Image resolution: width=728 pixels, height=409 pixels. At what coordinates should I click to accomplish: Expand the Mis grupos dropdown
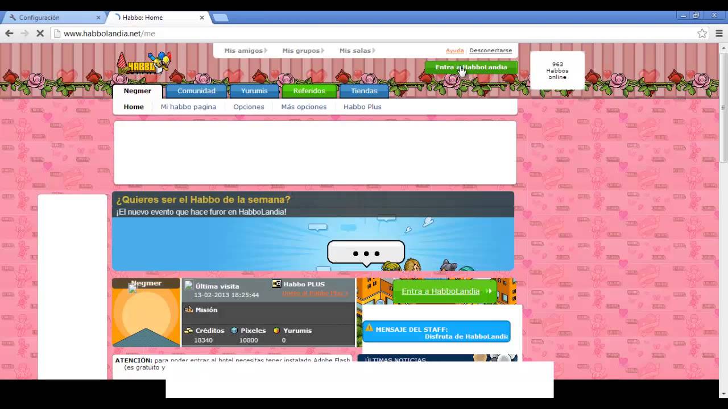pos(303,51)
